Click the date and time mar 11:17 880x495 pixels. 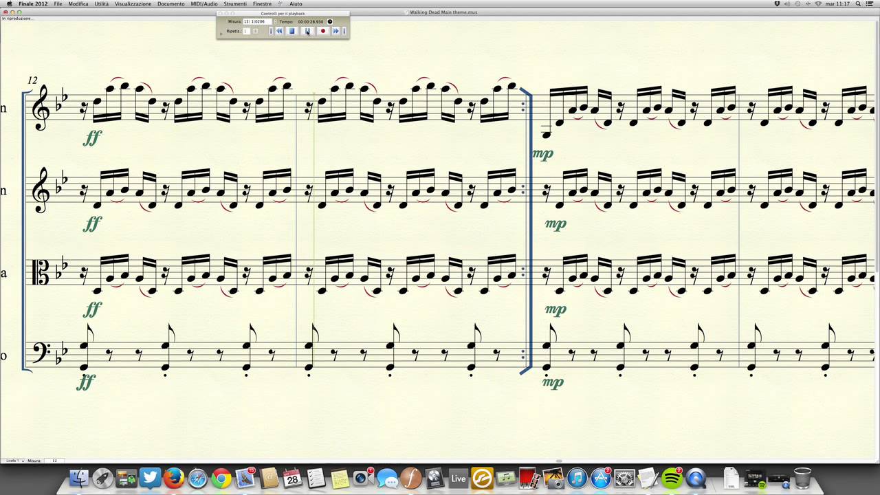[838, 4]
